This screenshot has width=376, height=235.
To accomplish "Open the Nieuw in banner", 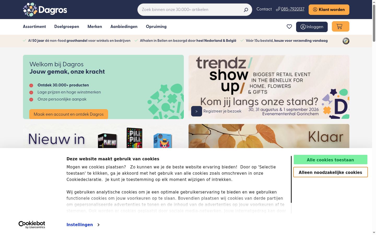I will click(x=103, y=136).
